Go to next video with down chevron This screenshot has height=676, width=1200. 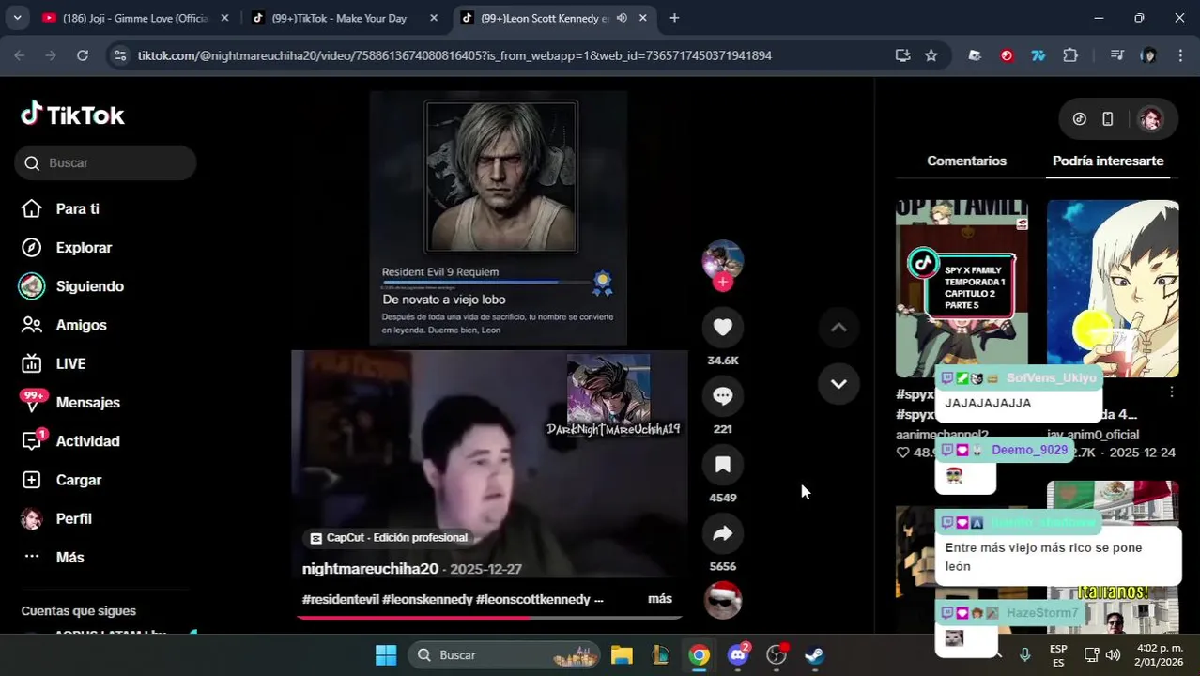(838, 383)
